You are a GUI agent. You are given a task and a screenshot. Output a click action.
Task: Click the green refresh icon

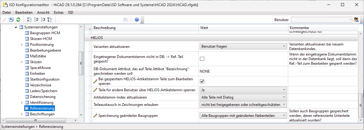click(18, 20)
